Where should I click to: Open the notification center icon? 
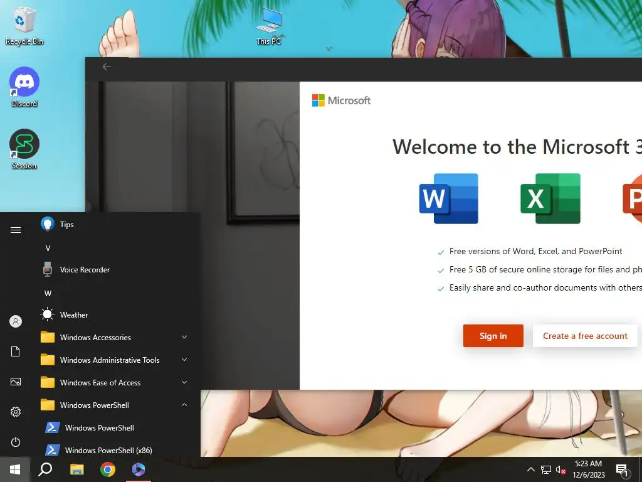(x=622, y=471)
